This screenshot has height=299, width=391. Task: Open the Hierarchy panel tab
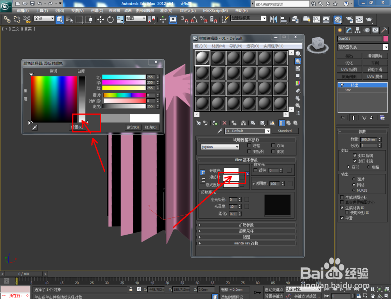click(x=358, y=30)
